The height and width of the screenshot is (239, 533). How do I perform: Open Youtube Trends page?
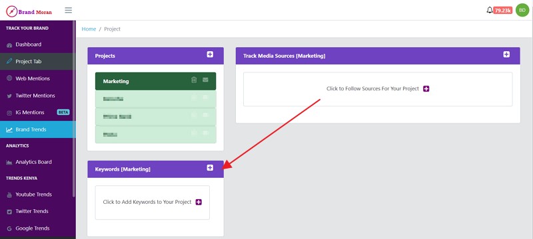(38, 195)
